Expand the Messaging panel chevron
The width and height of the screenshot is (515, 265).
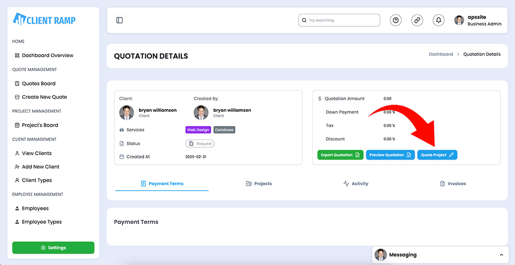point(501,255)
